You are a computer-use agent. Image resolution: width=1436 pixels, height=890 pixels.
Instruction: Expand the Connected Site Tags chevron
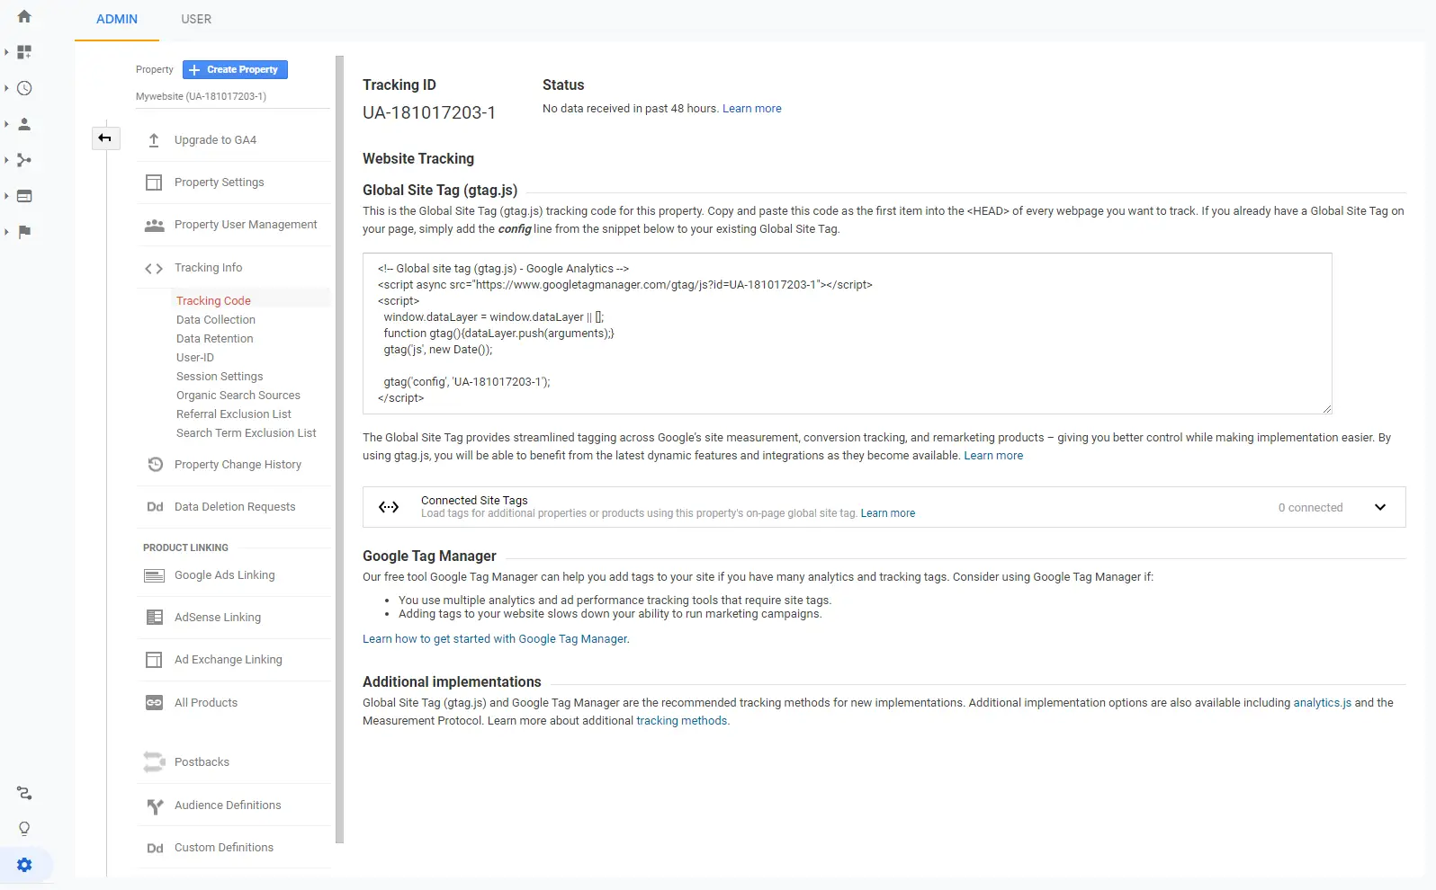coord(1380,507)
